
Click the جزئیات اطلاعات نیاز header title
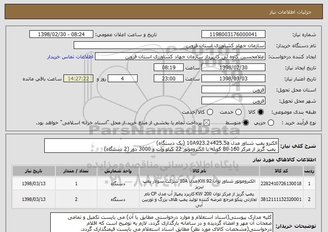(290, 12)
